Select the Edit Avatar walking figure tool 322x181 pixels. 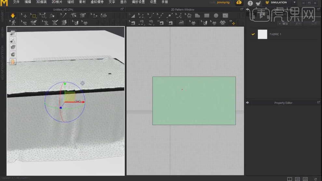click(x=13, y=22)
